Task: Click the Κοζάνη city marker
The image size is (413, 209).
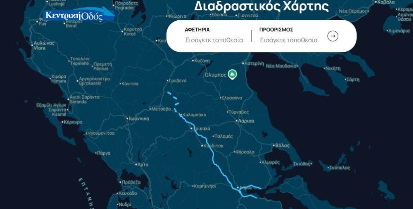Action: click(193, 60)
